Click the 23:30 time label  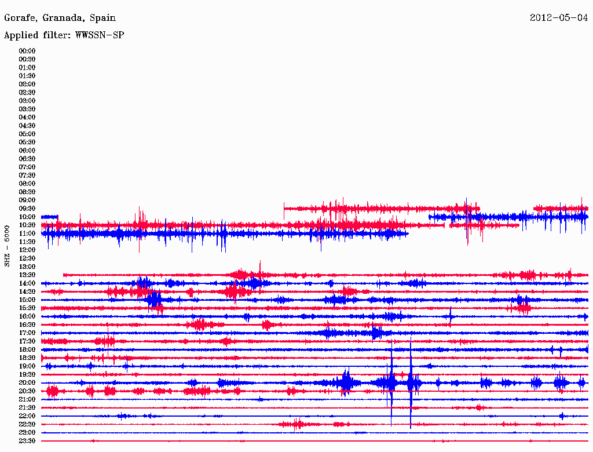coord(27,441)
